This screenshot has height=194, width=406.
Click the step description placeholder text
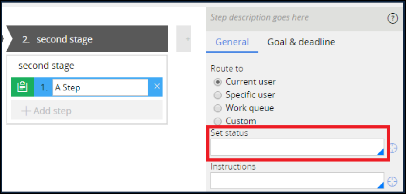pyautogui.click(x=259, y=18)
